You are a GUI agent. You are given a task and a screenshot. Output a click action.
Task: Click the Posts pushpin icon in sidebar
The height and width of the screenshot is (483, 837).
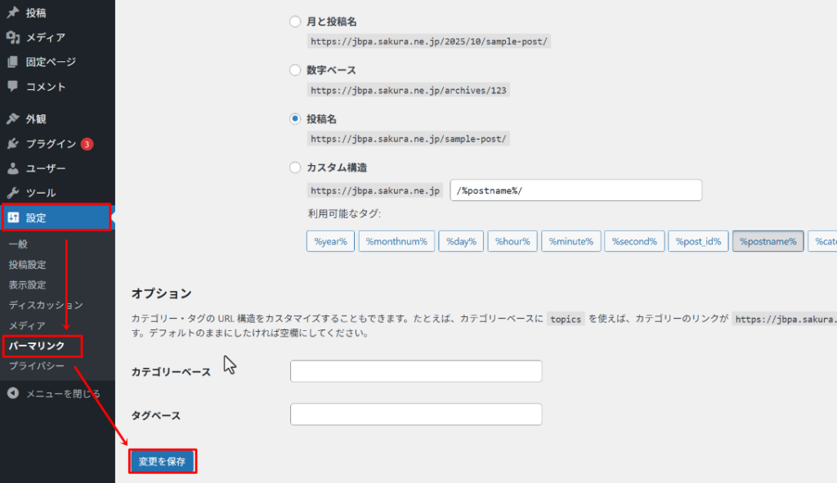coord(13,13)
